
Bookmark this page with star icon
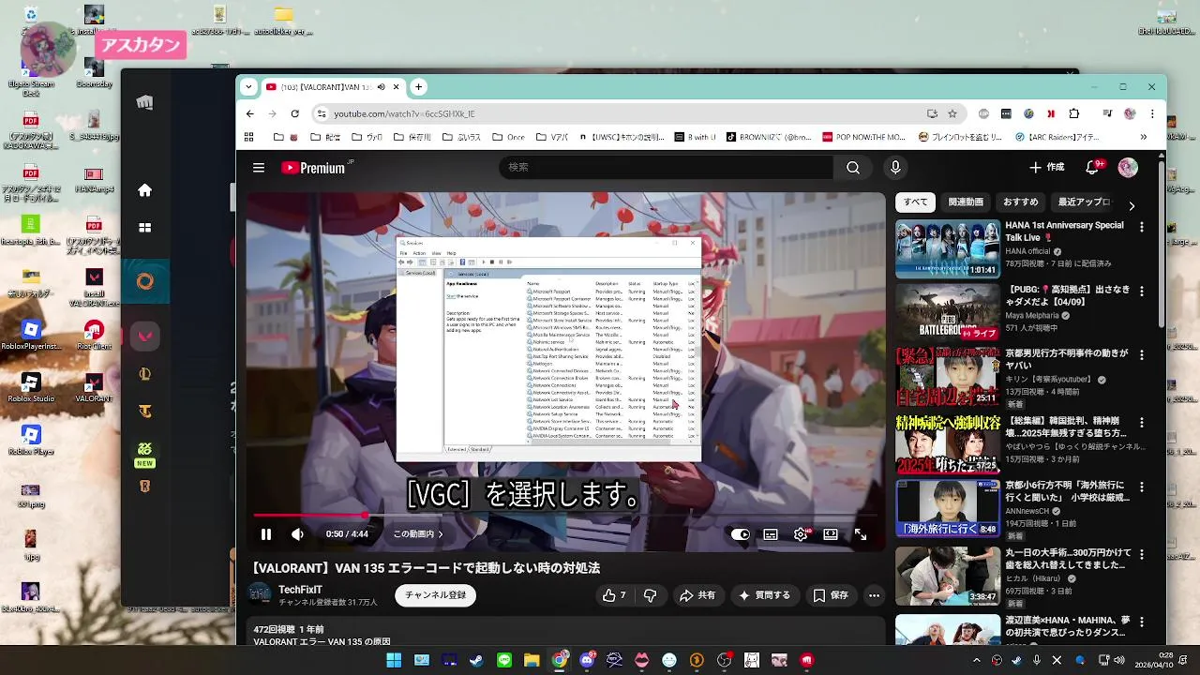(952, 113)
